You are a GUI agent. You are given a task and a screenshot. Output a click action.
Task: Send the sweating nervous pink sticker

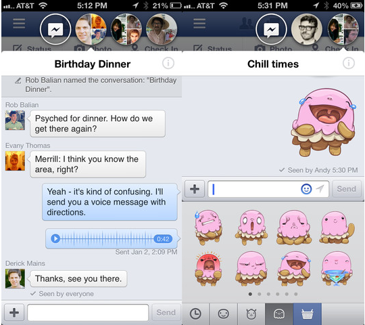click(x=208, y=227)
